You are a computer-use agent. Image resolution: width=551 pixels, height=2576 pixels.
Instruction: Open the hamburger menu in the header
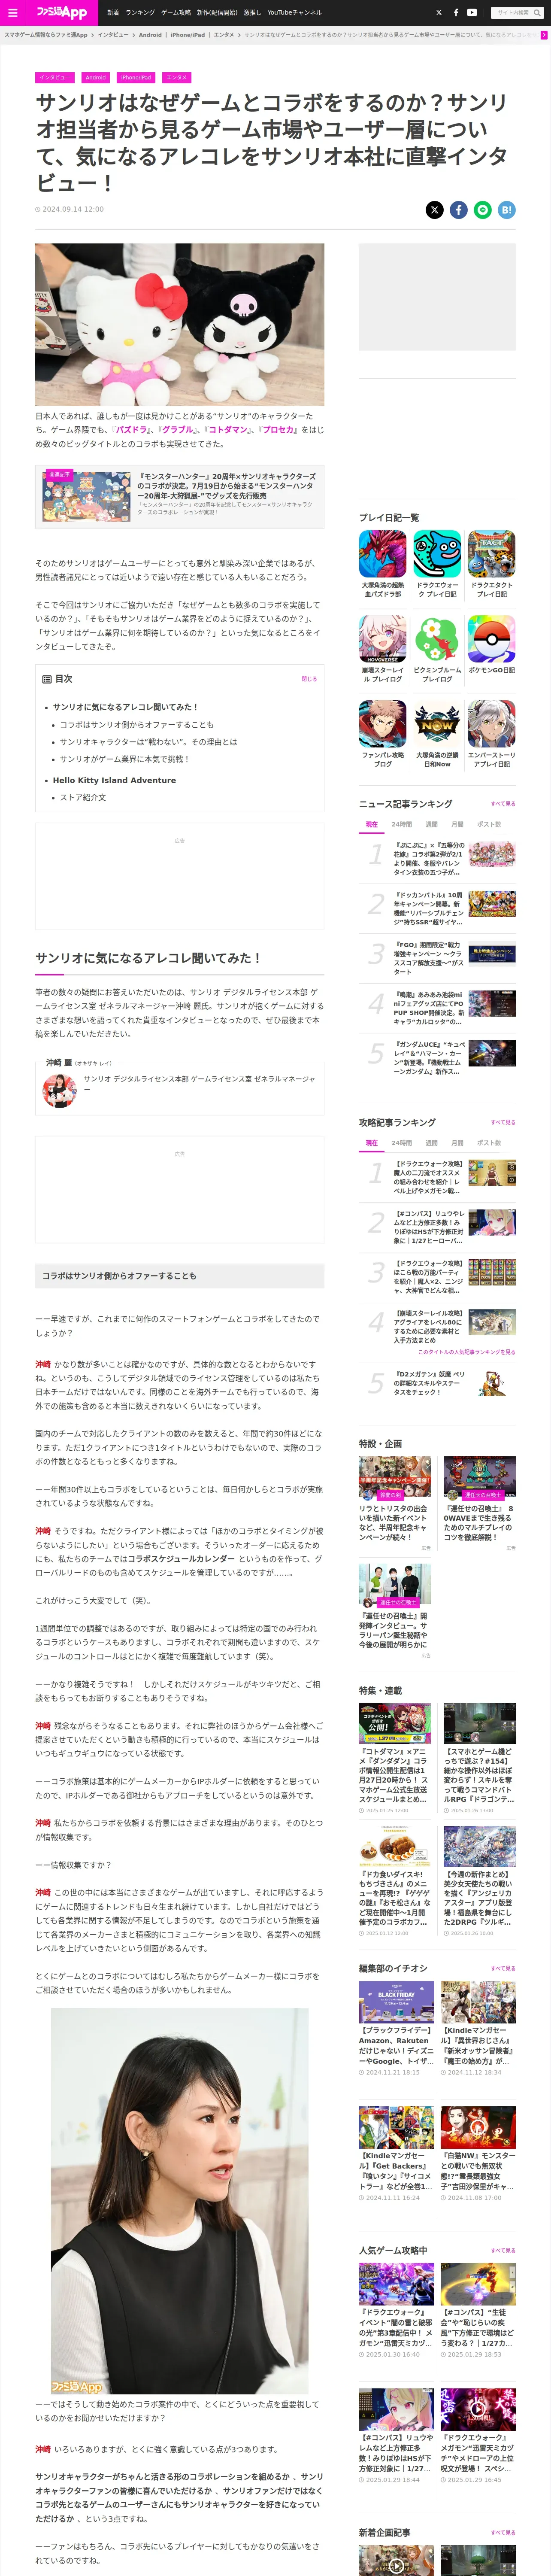coord(13,13)
